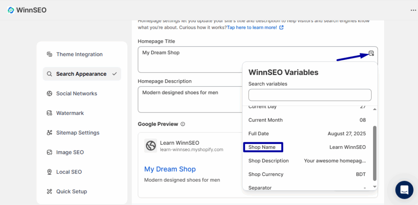Click My Dream Shop preview title link
Viewport: 418px width, 205px height.
click(x=170, y=169)
